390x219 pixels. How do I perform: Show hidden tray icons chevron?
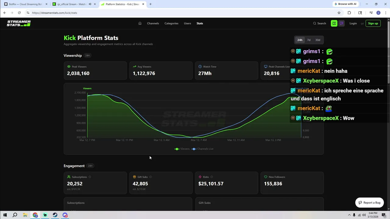[349, 215]
